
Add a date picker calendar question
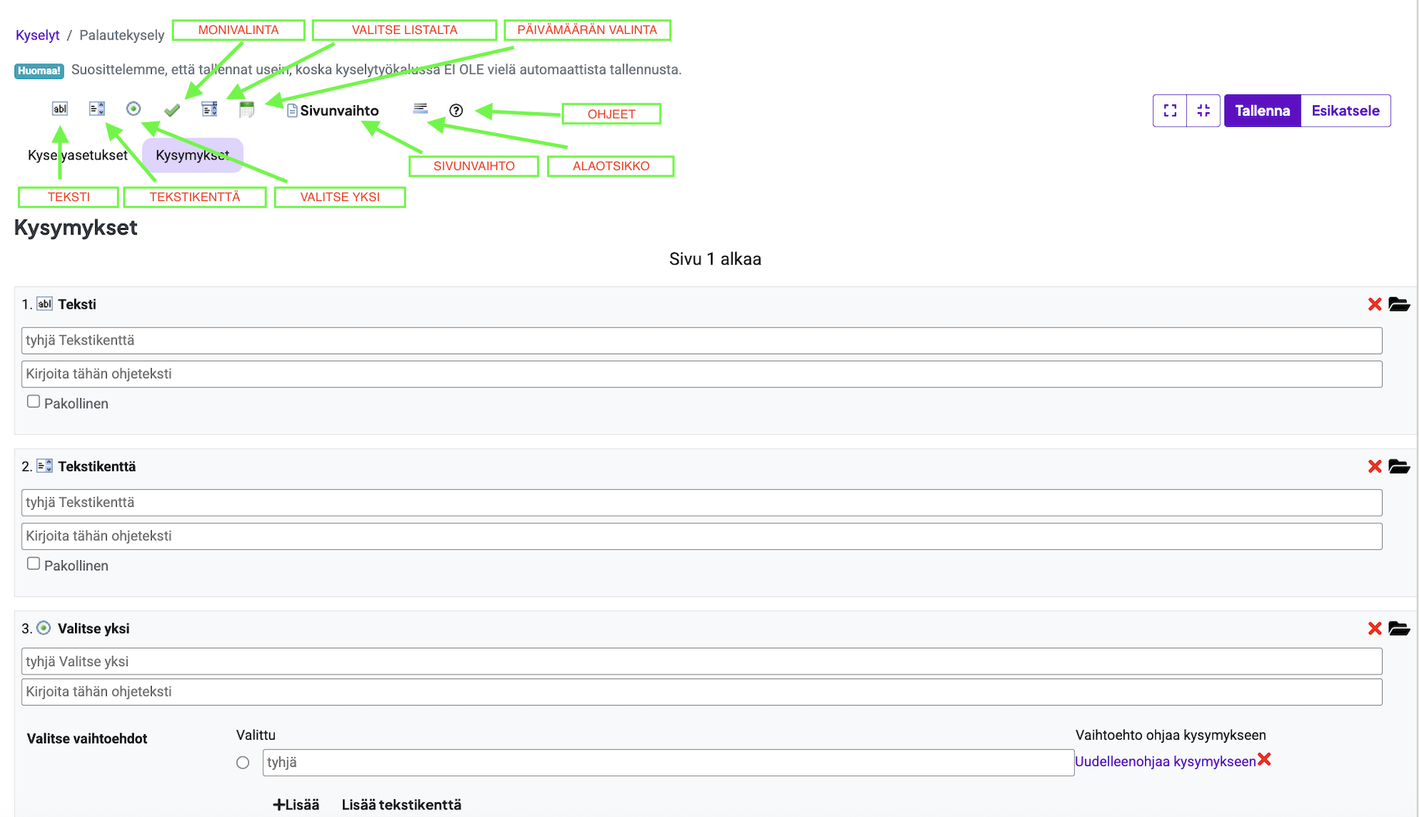click(x=247, y=110)
